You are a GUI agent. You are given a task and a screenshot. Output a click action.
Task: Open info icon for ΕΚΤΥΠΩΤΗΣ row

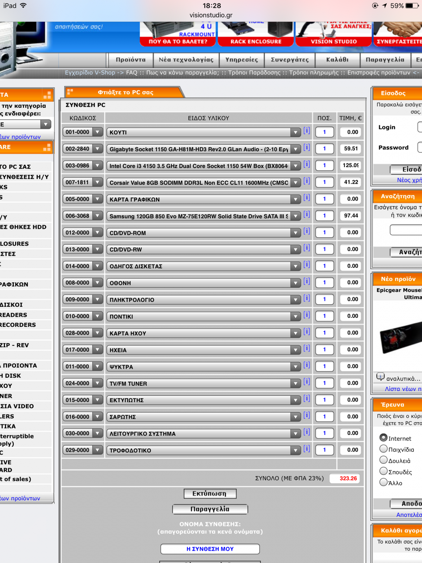307,398
